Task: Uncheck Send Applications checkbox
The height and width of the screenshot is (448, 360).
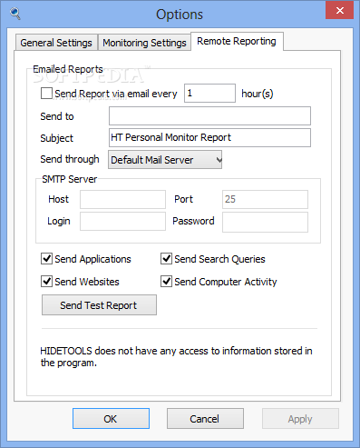Action: pyautogui.click(x=46, y=259)
